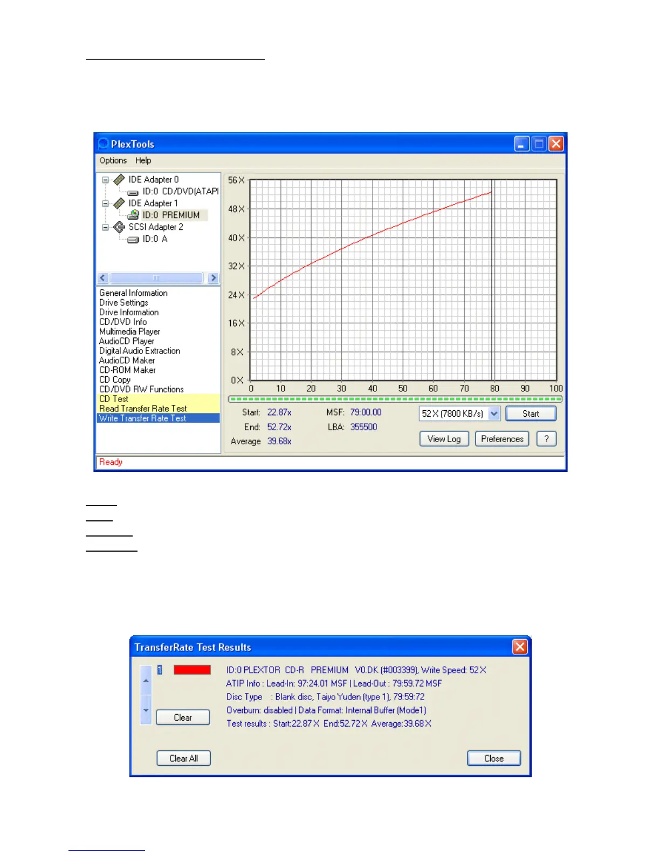Open the Preferences button
660x855 pixels.
502,439
